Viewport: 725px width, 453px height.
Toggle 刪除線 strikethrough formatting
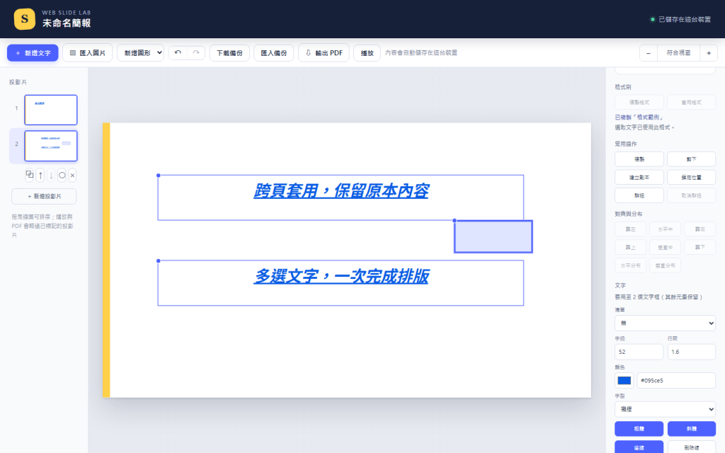pos(691,447)
